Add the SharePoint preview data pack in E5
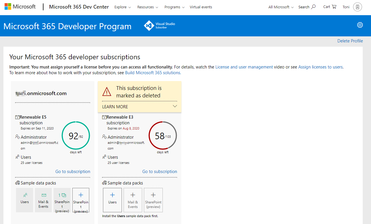The image size is (371, 224). pos(81,200)
